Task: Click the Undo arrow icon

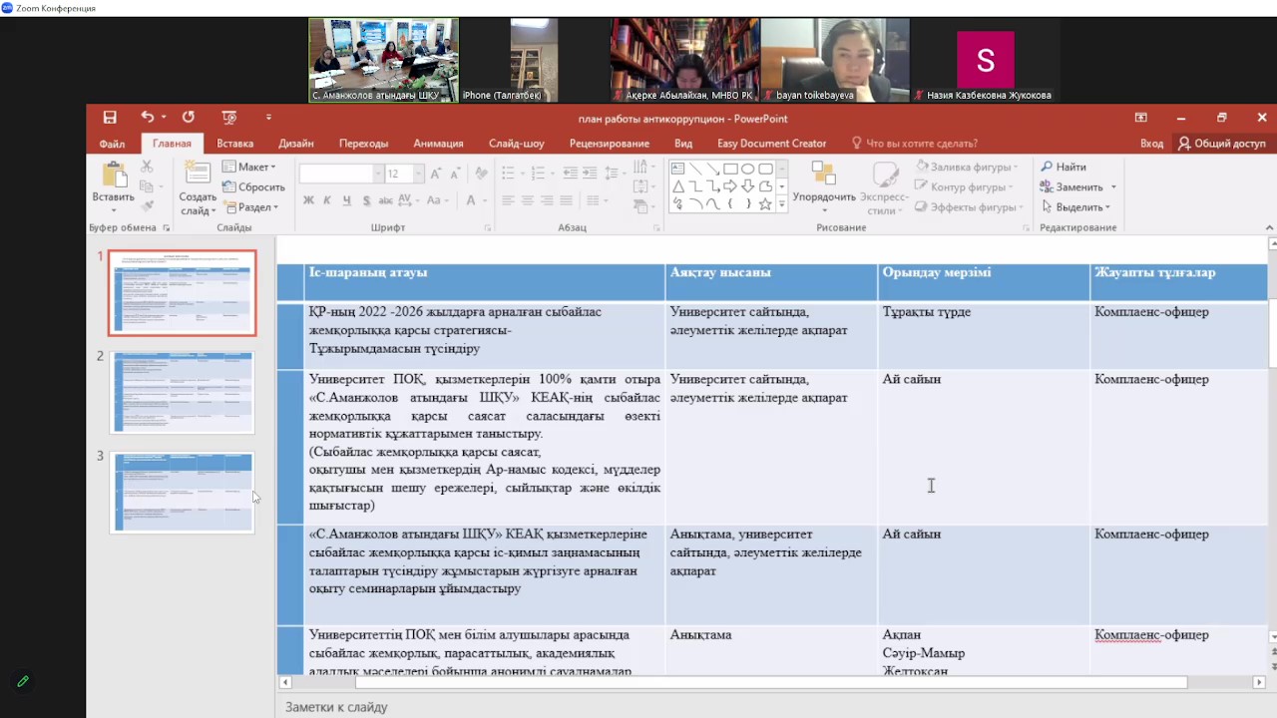Action: [x=148, y=118]
